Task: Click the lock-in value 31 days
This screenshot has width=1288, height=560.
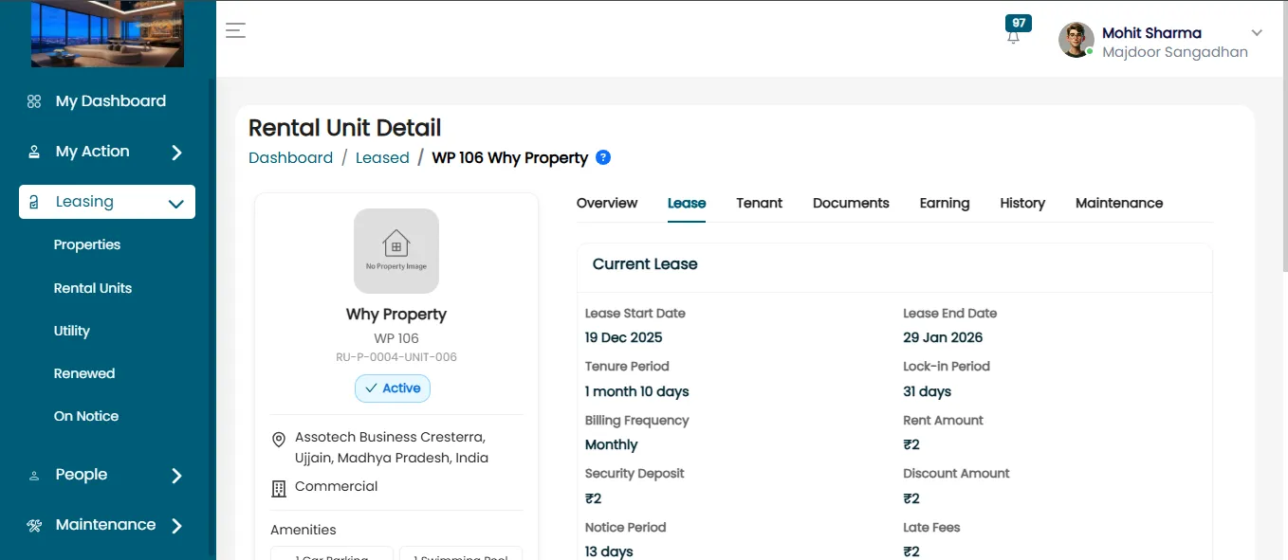Action: coord(928,391)
